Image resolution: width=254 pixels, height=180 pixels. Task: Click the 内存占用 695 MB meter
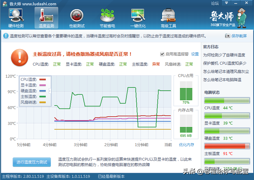click(x=186, y=124)
